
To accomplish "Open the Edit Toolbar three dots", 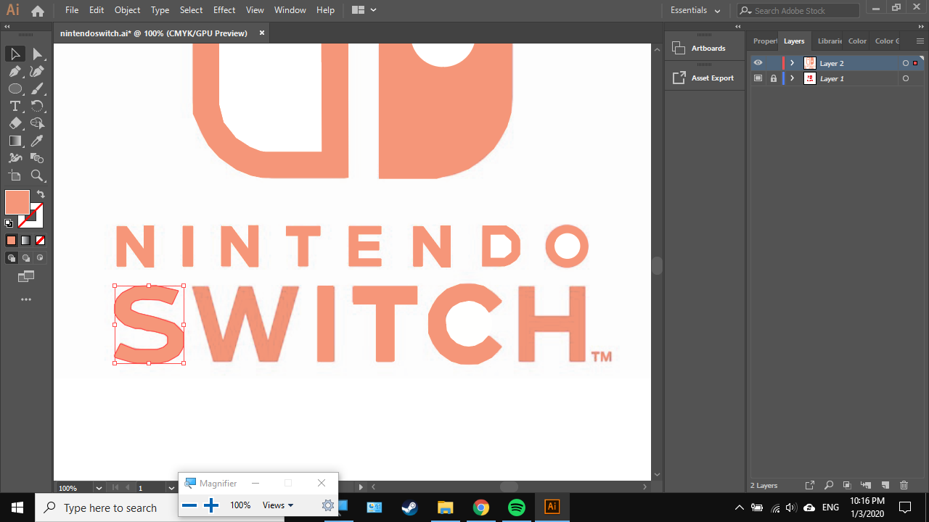I will click(x=26, y=299).
